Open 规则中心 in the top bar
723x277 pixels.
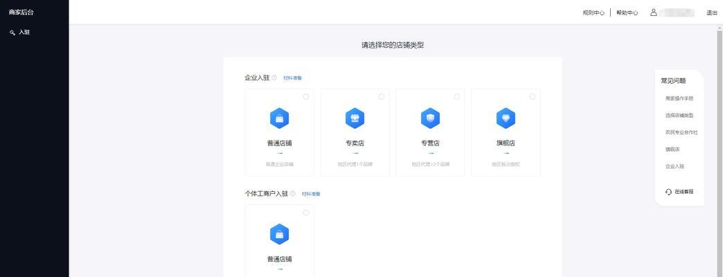[594, 13]
